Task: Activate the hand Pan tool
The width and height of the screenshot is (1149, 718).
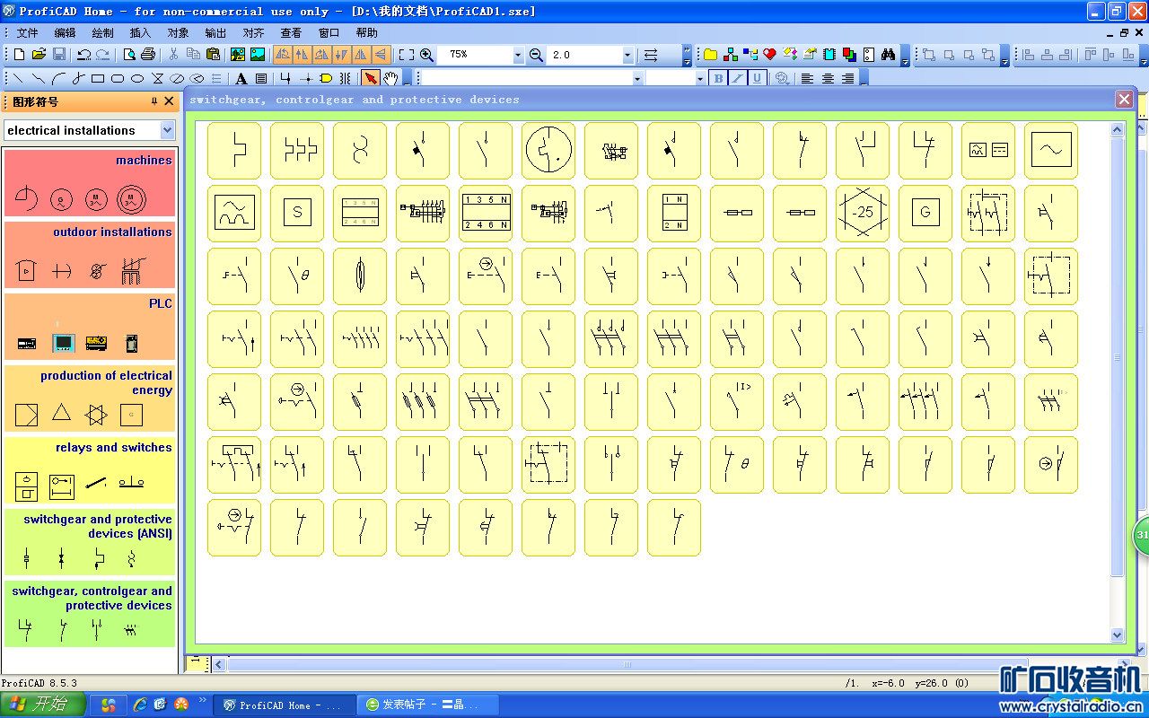Action: click(x=390, y=78)
